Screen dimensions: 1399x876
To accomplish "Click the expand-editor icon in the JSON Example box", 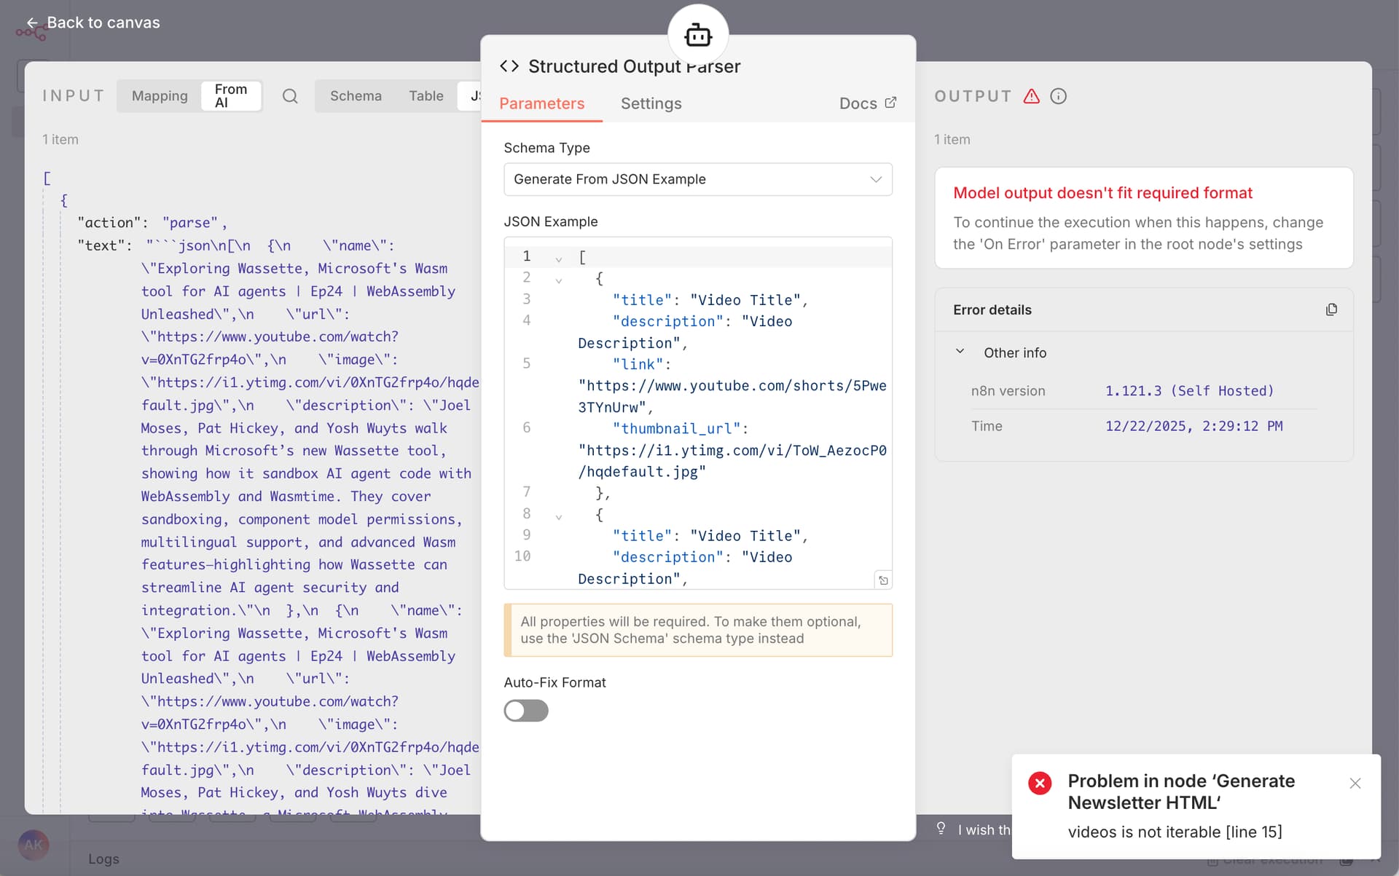I will (x=883, y=580).
